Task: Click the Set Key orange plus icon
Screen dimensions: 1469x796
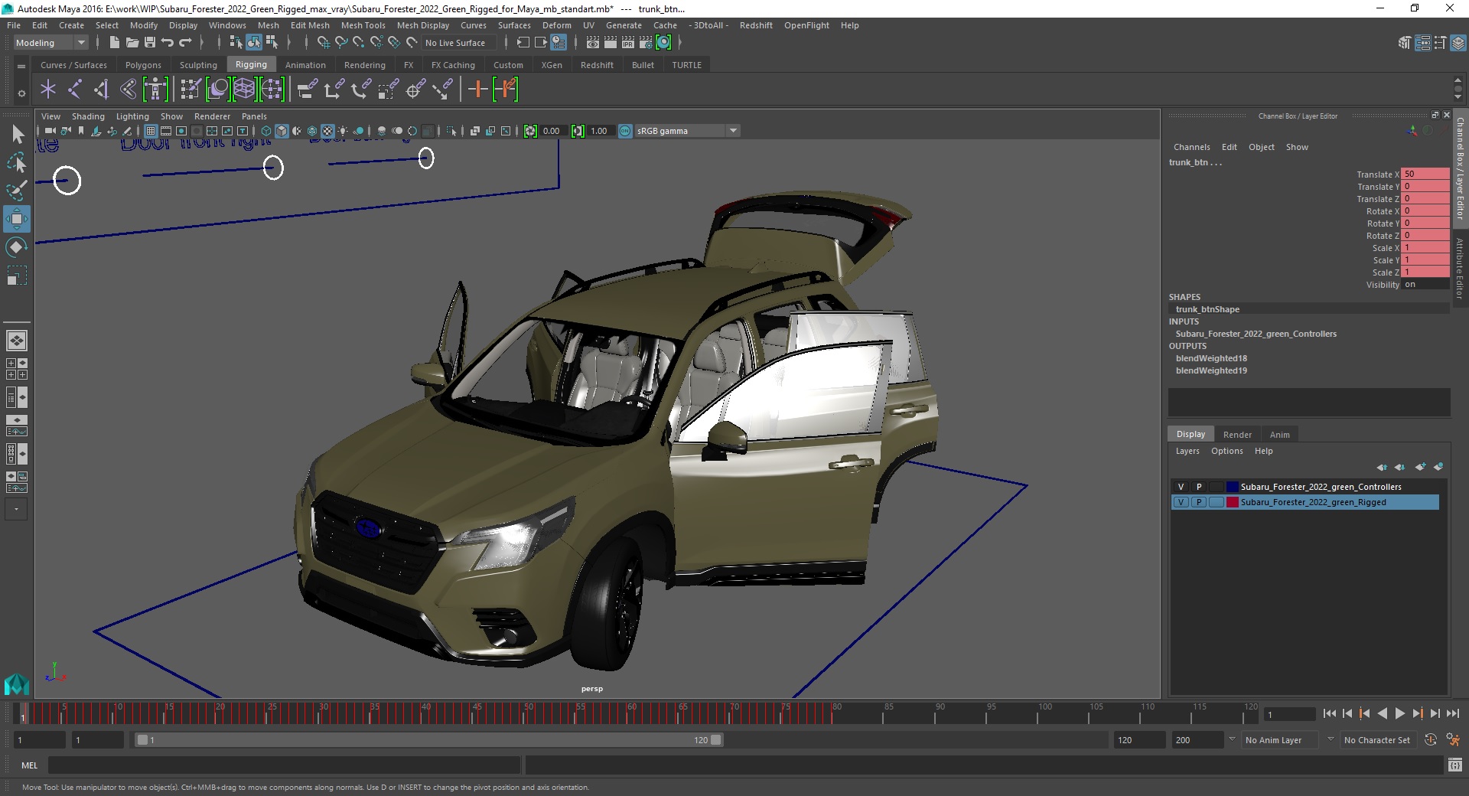Action: pyautogui.click(x=477, y=90)
